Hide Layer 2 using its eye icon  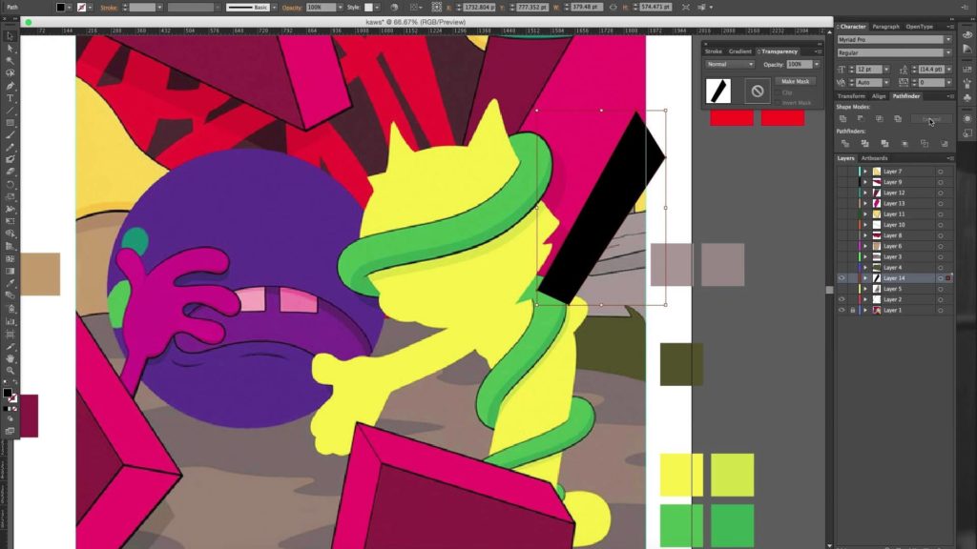pyautogui.click(x=842, y=299)
